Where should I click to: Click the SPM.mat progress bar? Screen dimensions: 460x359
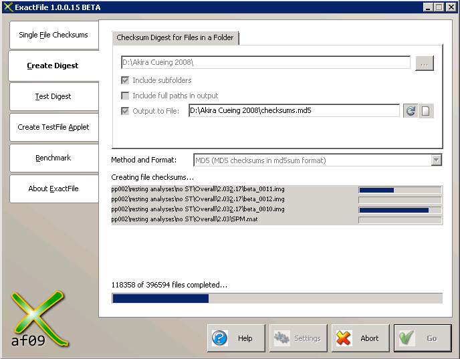coord(400,220)
